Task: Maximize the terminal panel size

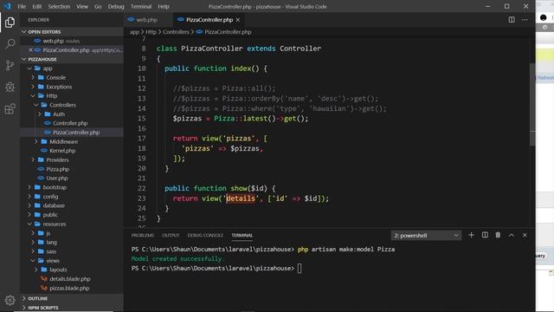Action: [x=512, y=235]
